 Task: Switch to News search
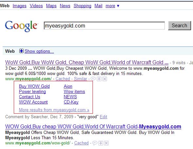tap(65, 6)
